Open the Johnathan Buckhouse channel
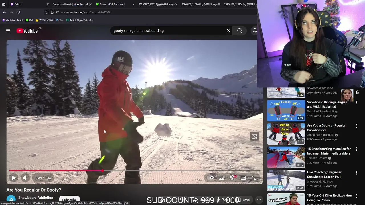365x205 pixels. pos(321,135)
